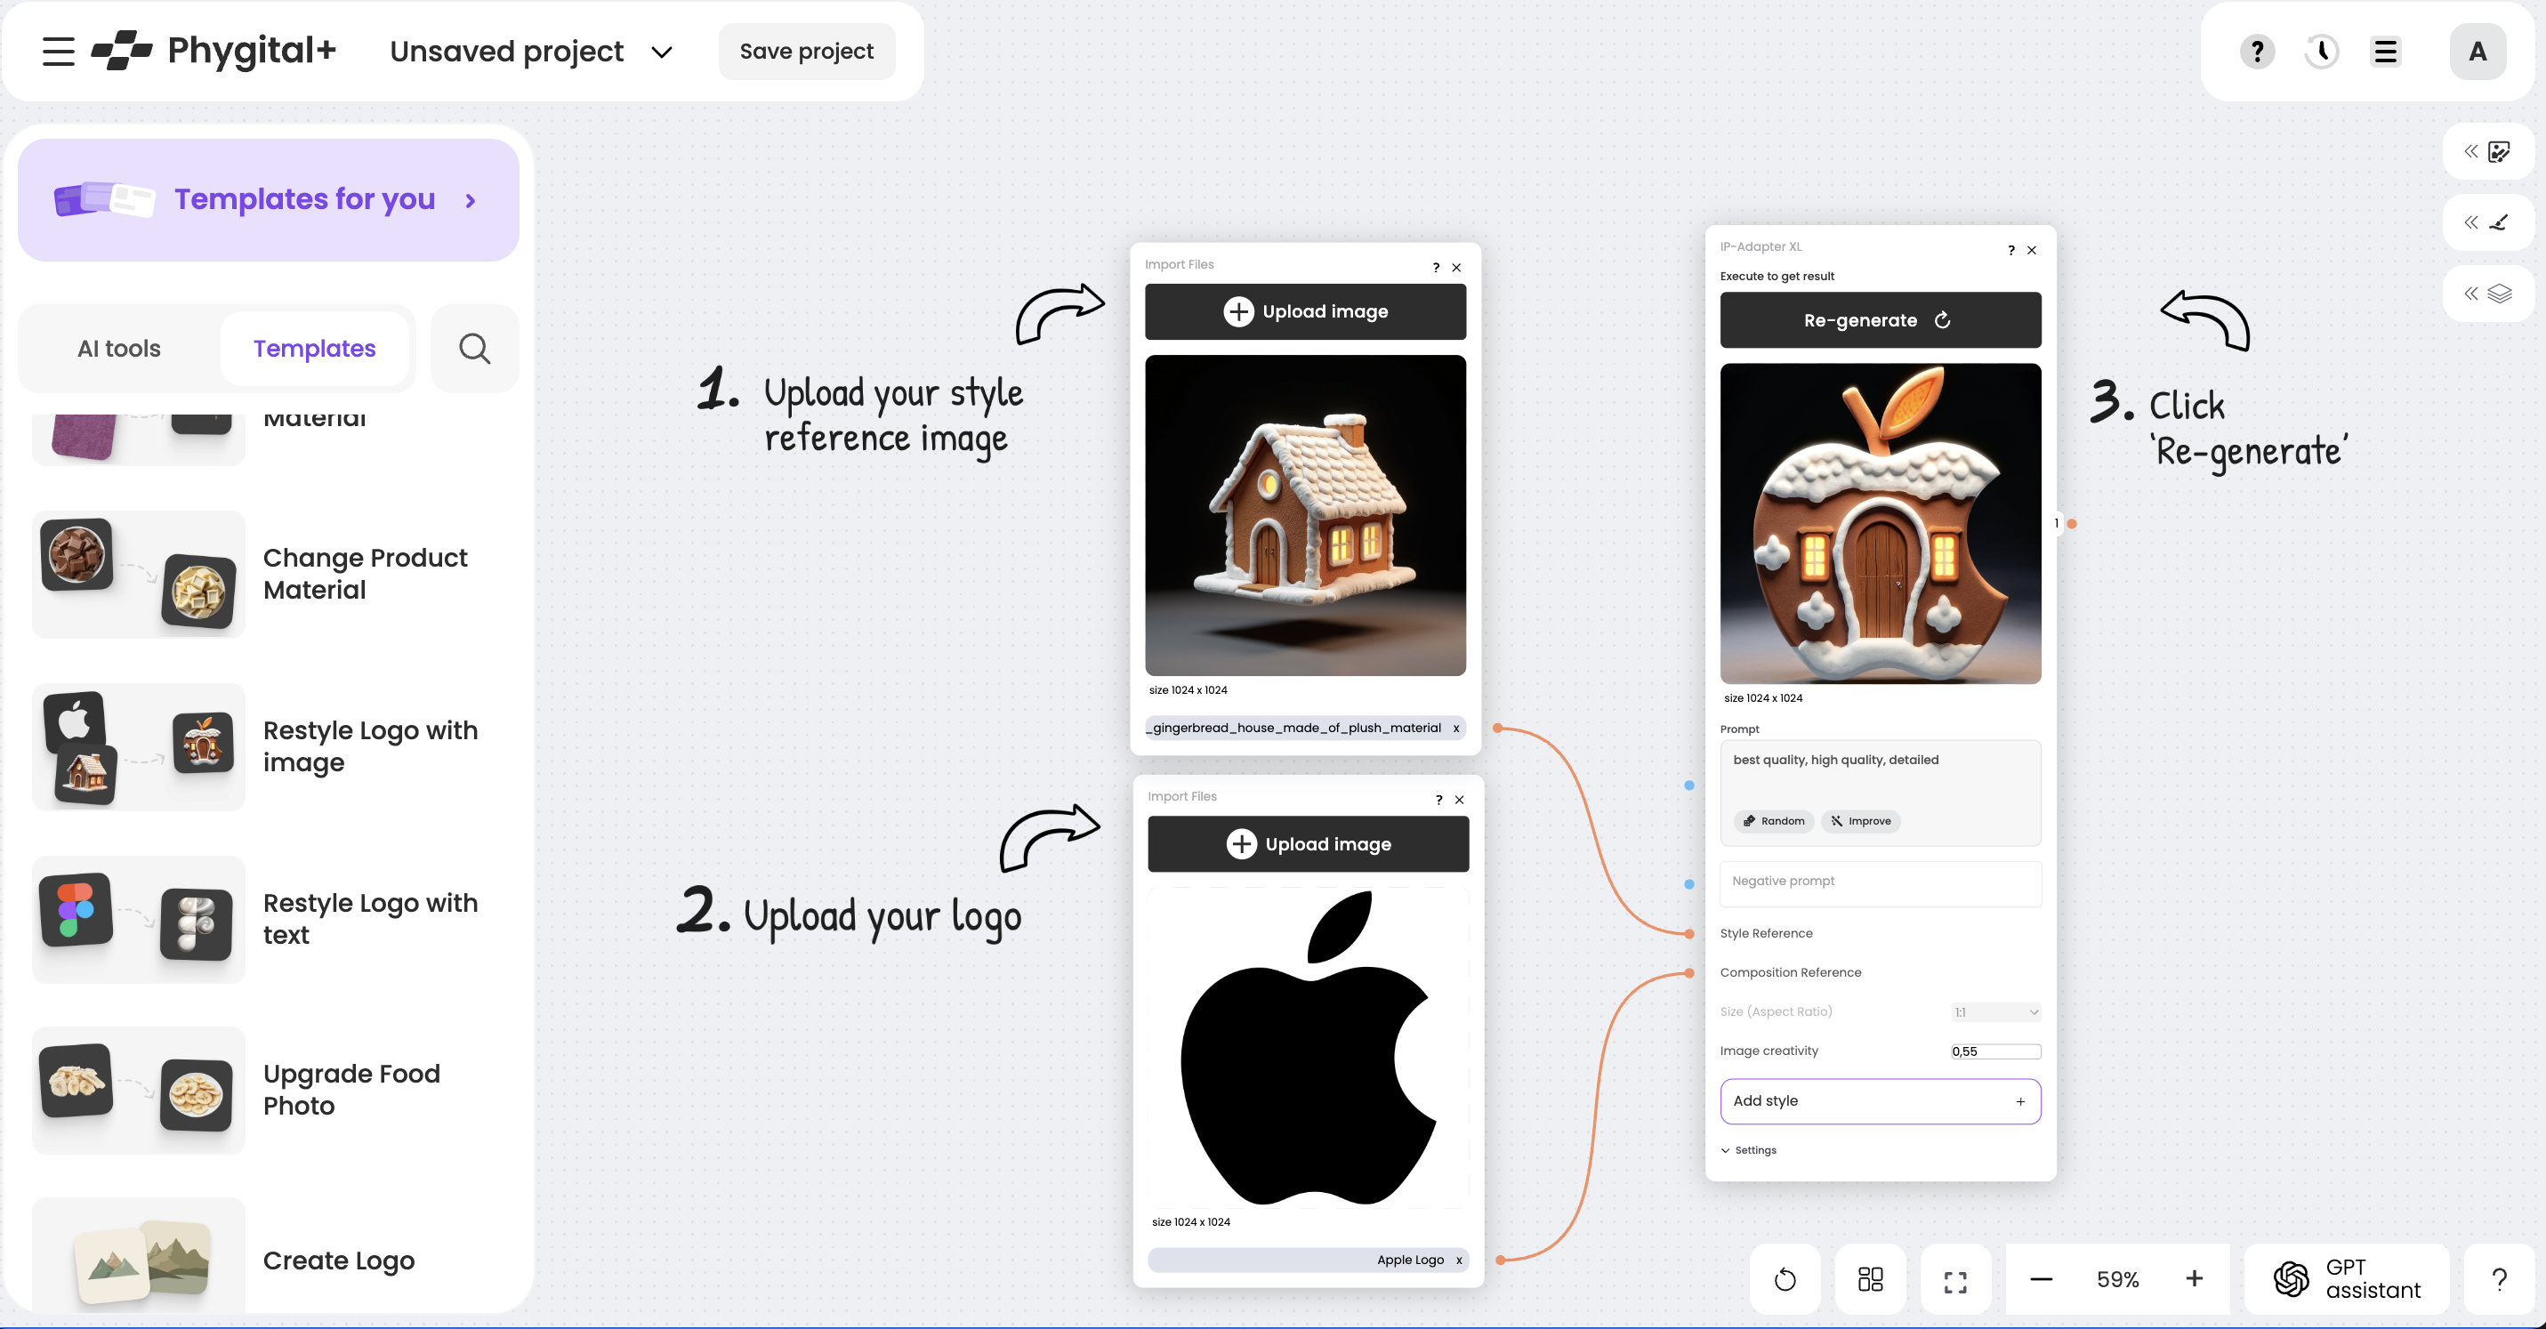Open the hamburger main menu
Image resolution: width=2546 pixels, height=1329 pixels.
pyautogui.click(x=59, y=52)
